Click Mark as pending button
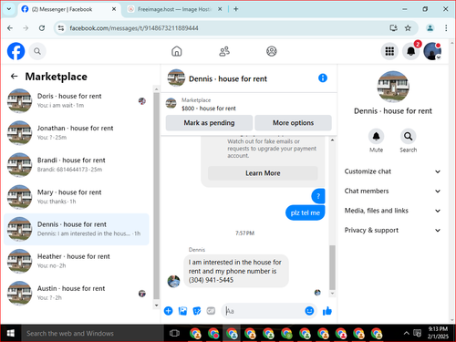 209,123
